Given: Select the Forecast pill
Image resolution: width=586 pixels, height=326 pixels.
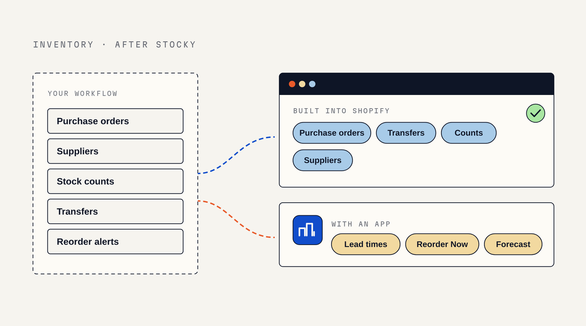Looking at the screenshot, I should click(513, 244).
